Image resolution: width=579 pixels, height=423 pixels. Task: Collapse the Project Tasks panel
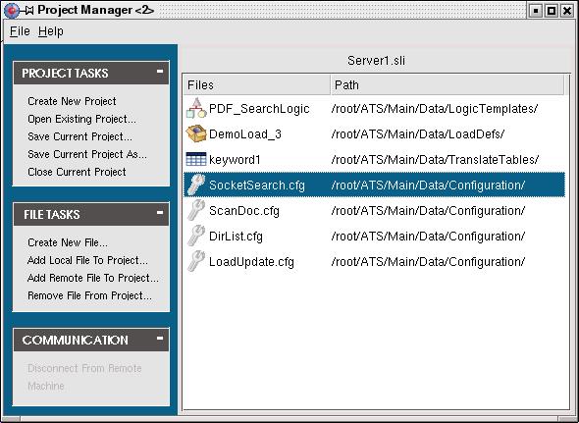pyautogui.click(x=160, y=72)
